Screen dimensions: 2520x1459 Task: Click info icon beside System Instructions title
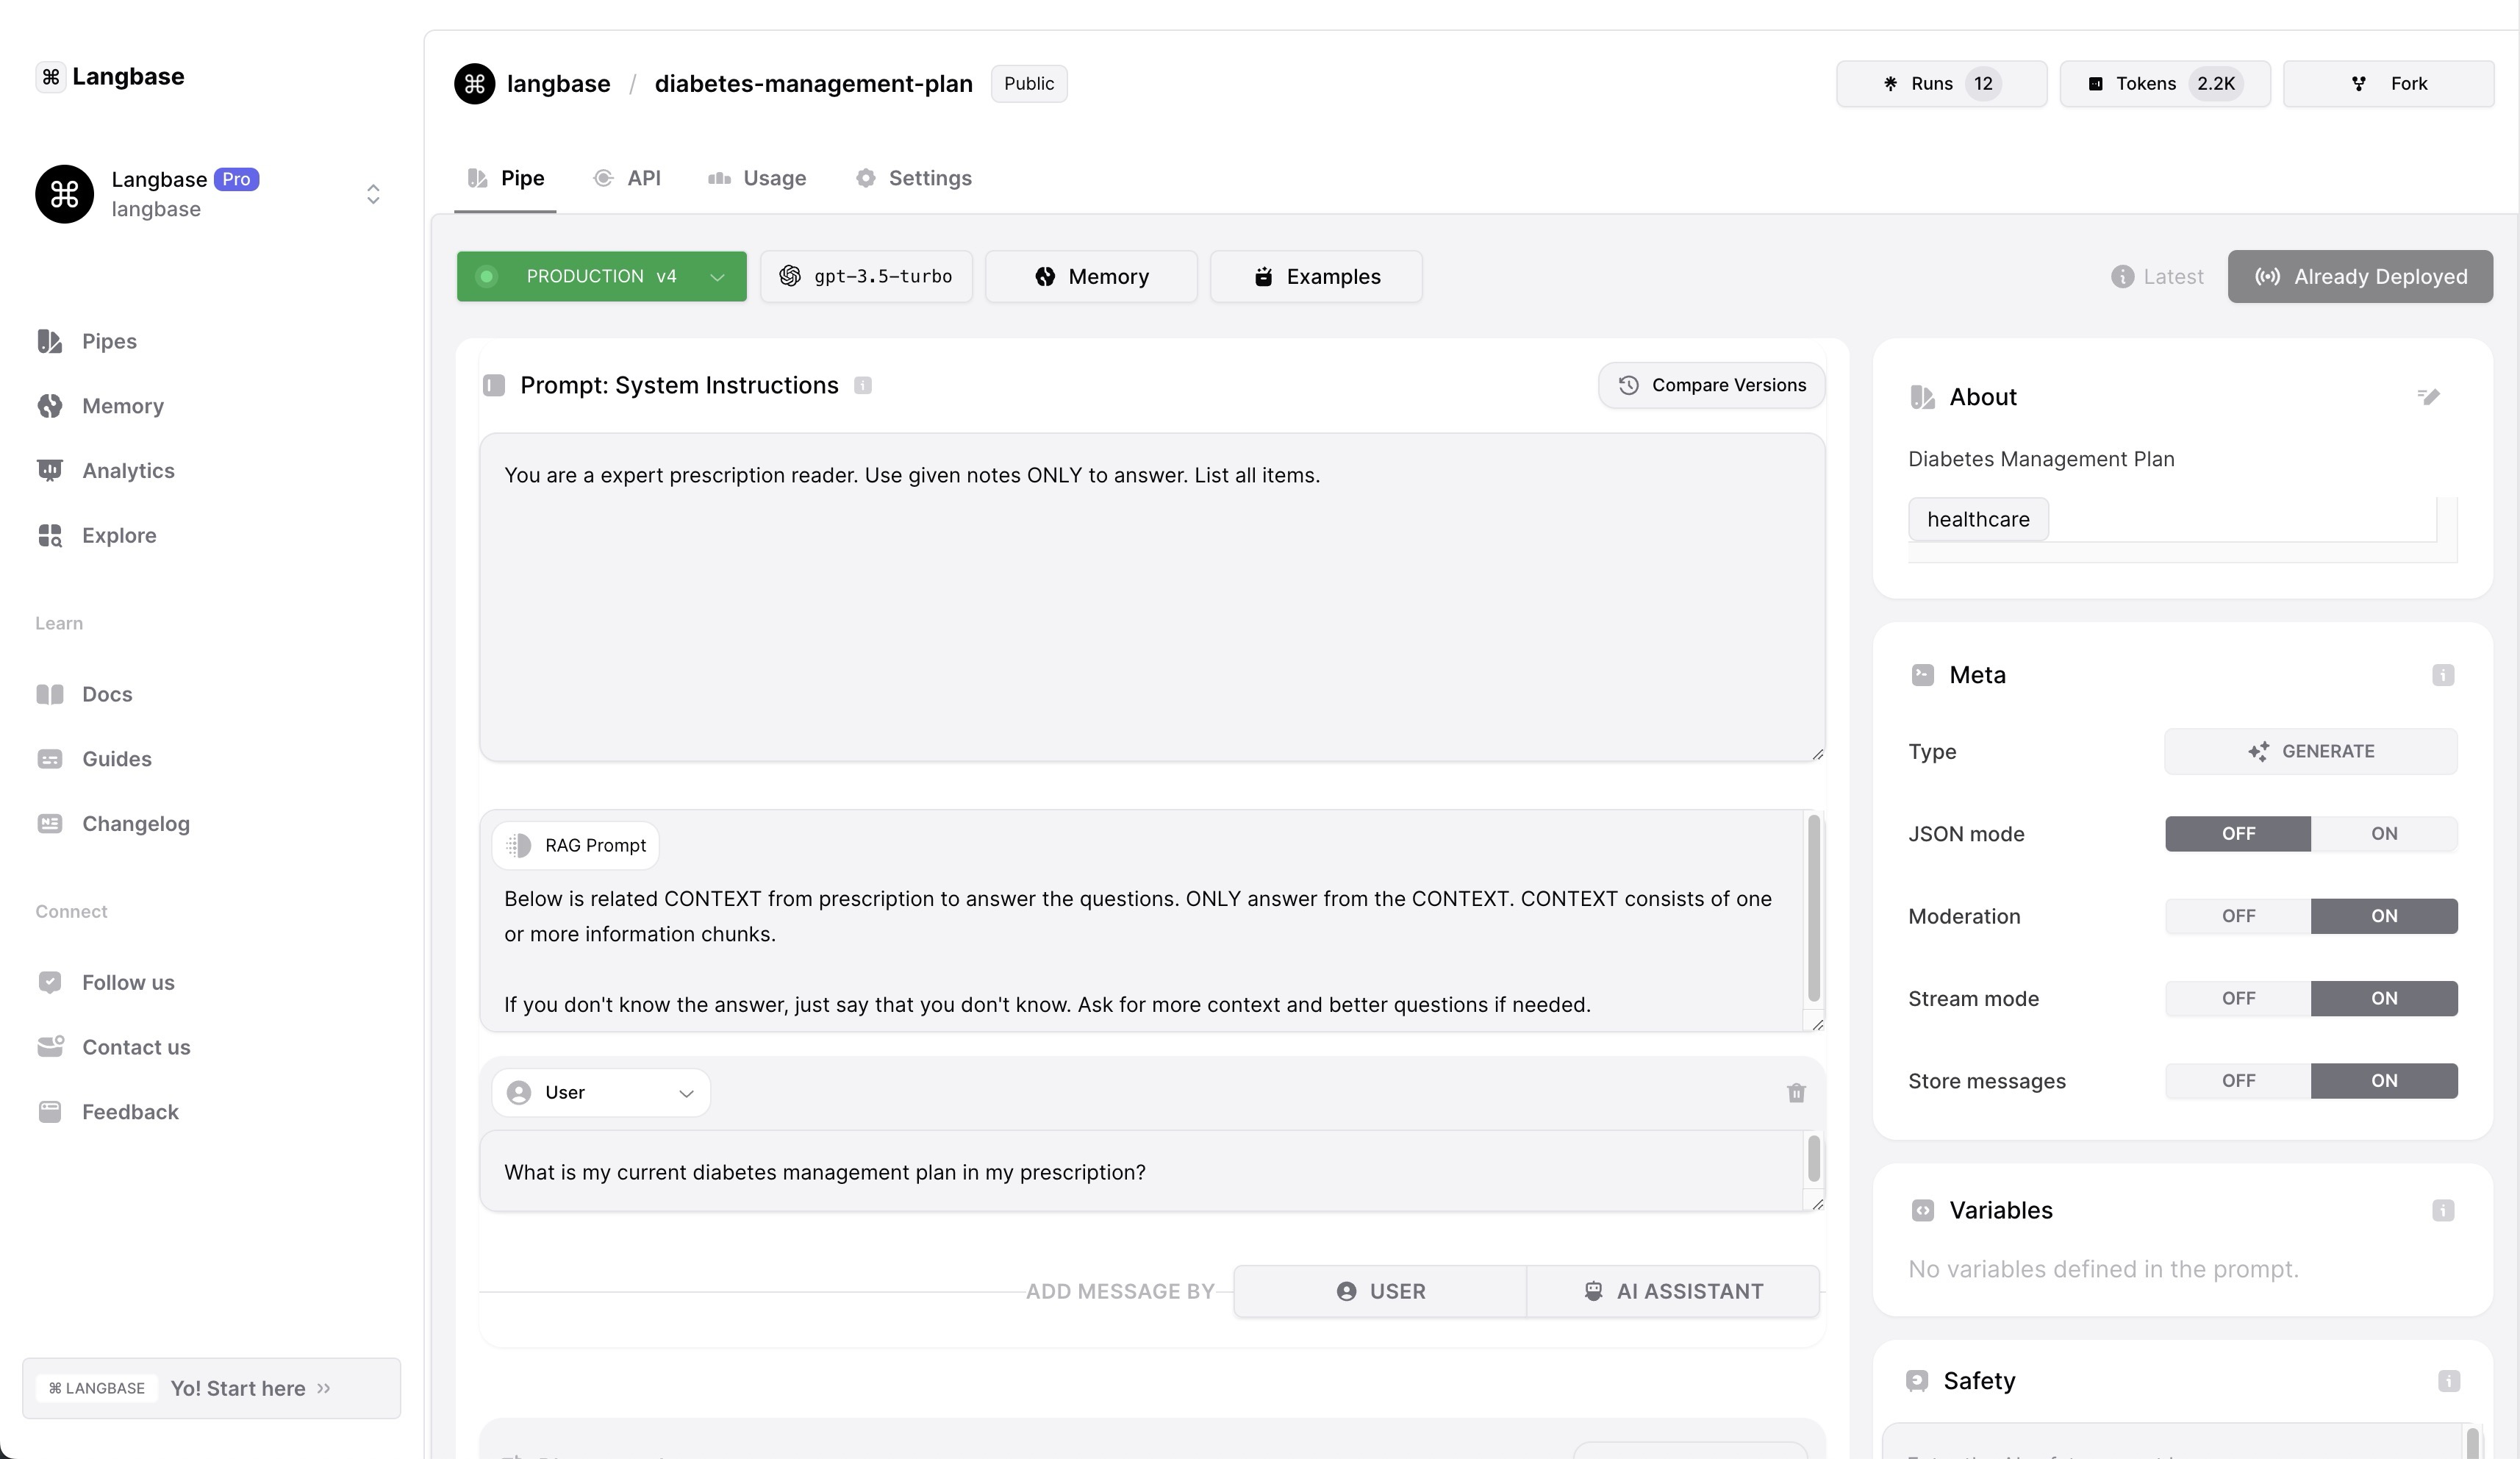(863, 385)
